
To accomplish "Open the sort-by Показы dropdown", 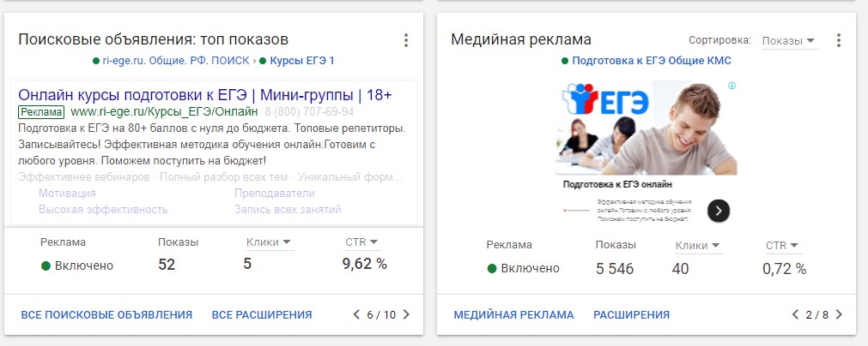I will 789,40.
